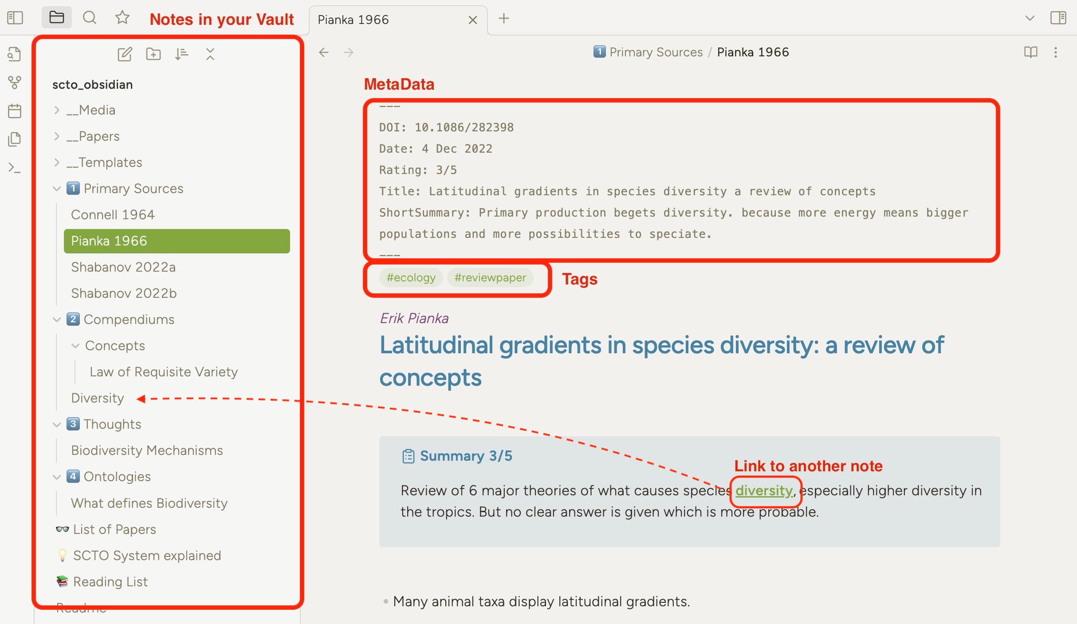
Task: Open the bookmarks star icon
Action: (x=122, y=18)
